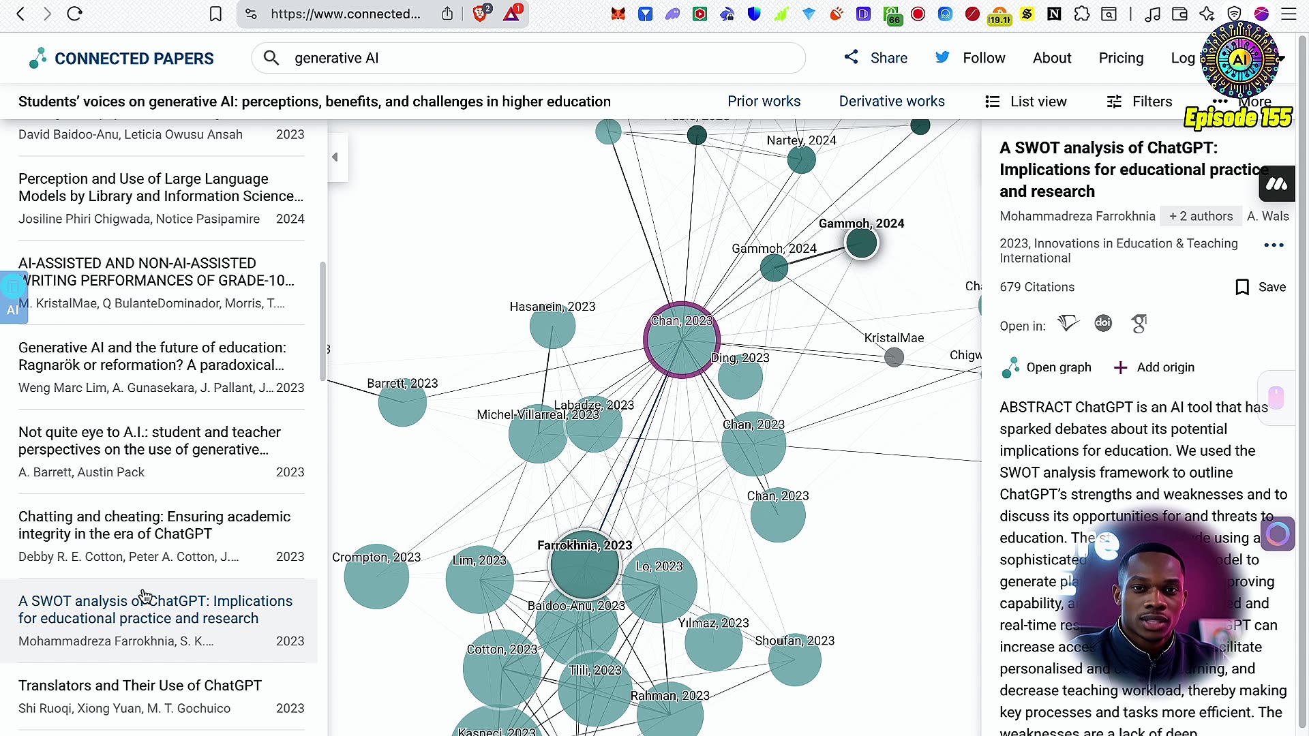Open the Filters panel icon

pos(1114,101)
